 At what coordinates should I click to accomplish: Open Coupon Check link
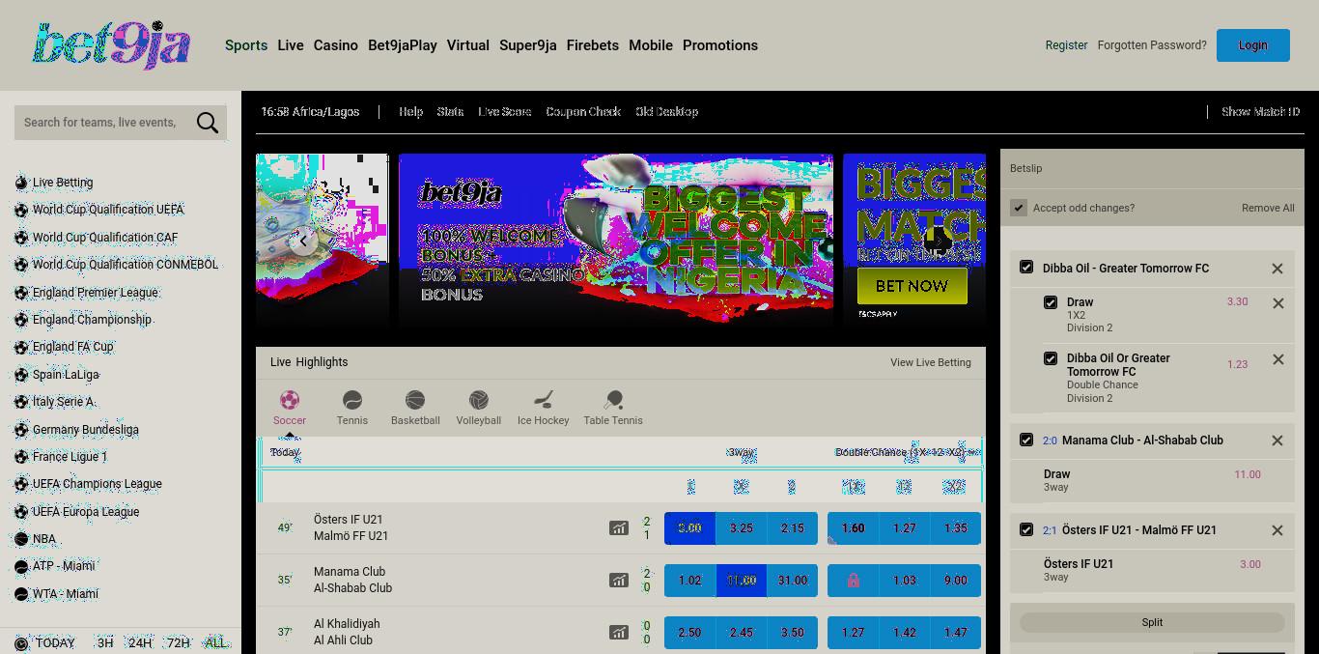583,112
